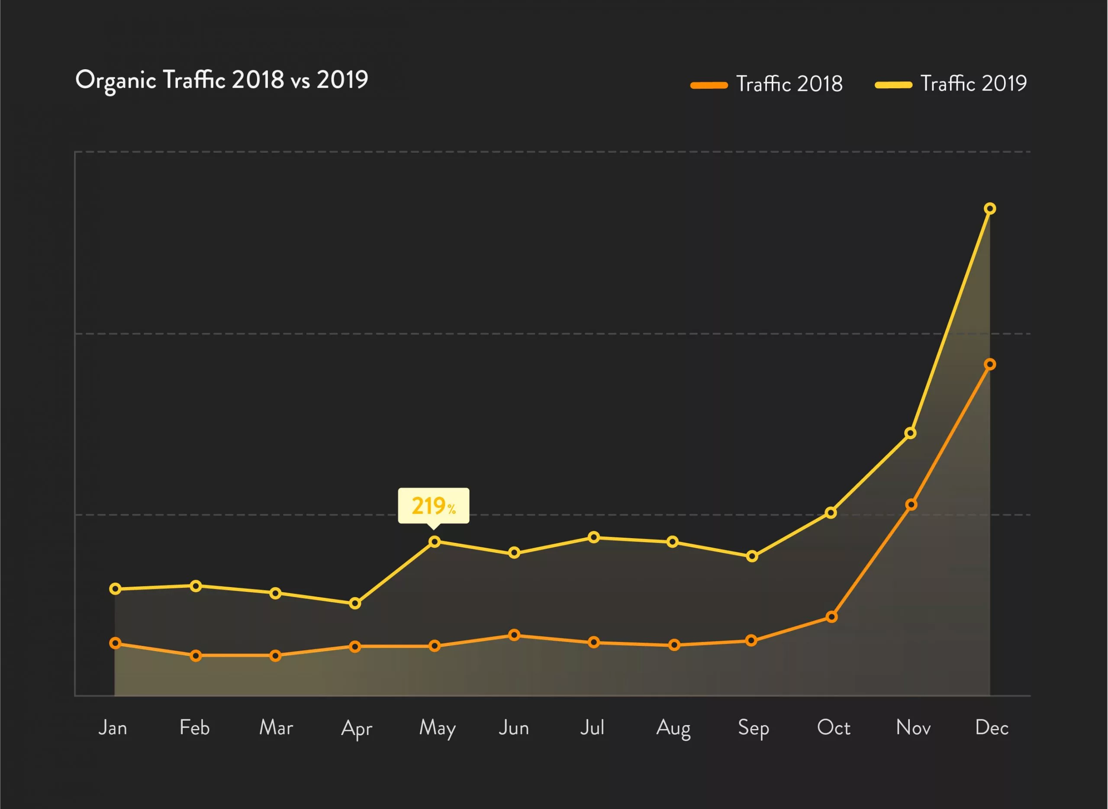The image size is (1108, 809).
Task: Select the January 2019 yellow data point
Action: click(116, 589)
